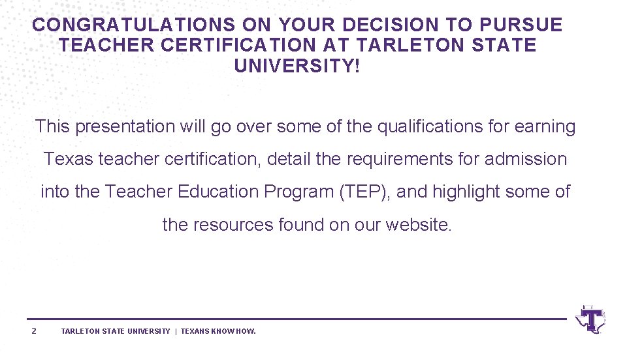Click slide number 2 in footer
Viewport: 627px width, 352px height.
point(34,331)
